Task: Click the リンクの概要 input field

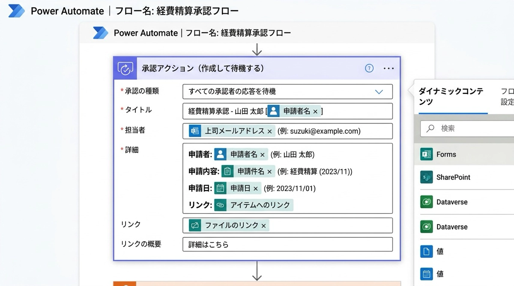Action: click(x=287, y=245)
